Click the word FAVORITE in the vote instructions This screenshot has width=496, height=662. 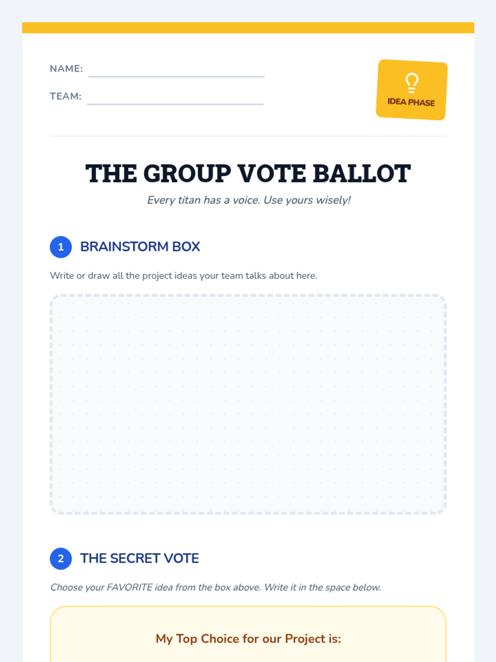coord(129,588)
